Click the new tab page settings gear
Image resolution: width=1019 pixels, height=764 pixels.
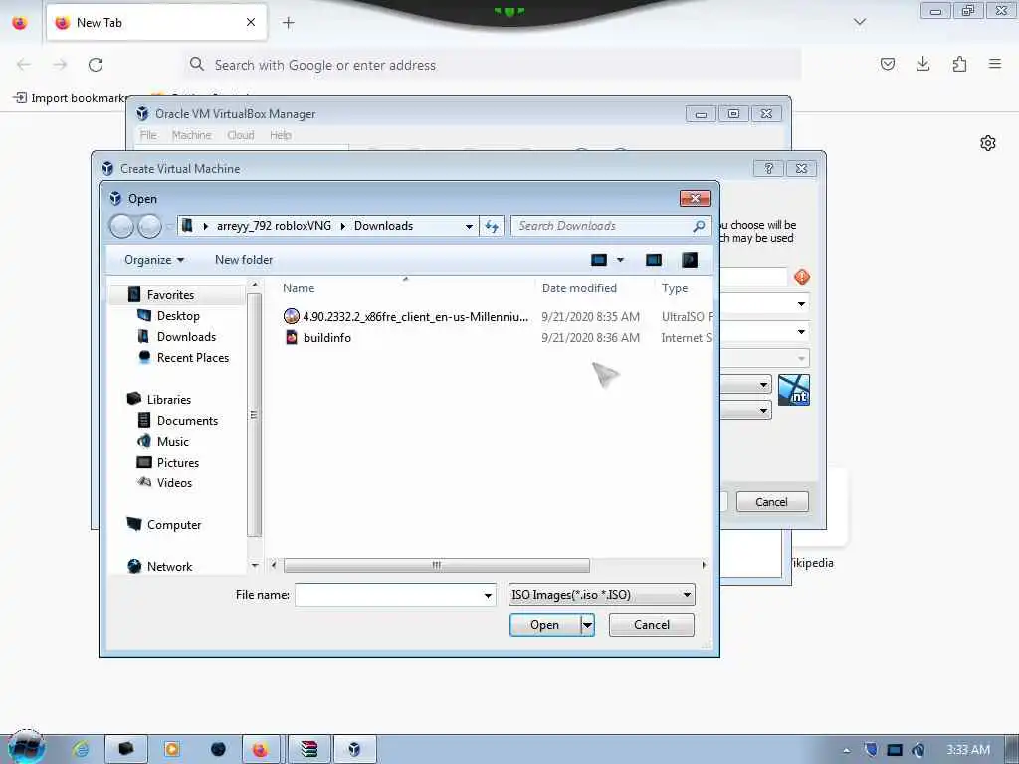pos(988,143)
